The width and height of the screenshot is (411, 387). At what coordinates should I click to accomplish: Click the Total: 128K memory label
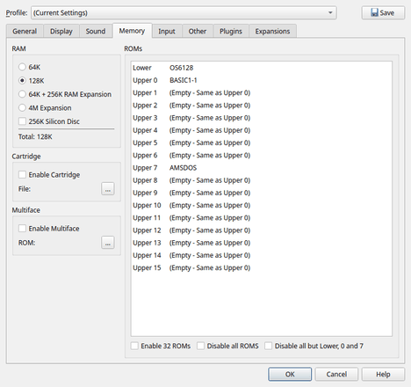point(35,137)
